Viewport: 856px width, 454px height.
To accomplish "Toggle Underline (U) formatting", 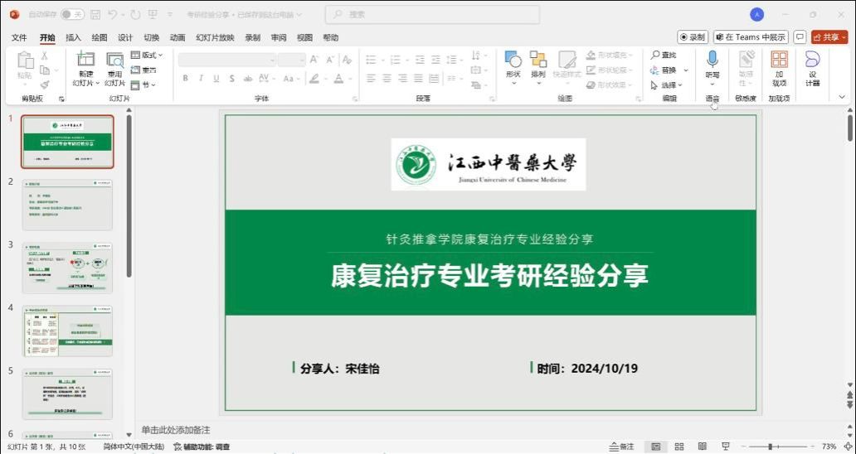I will point(216,79).
